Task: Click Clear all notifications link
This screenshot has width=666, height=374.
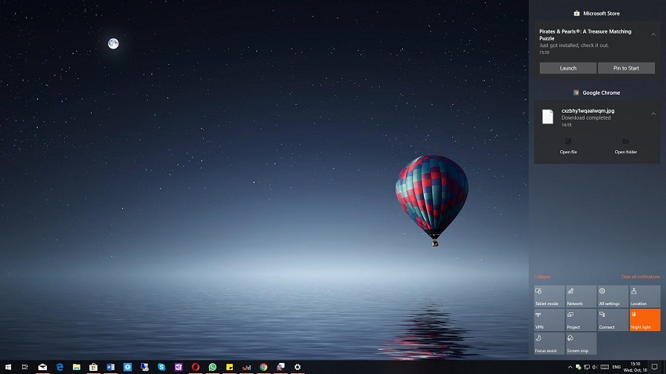Action: (x=640, y=277)
